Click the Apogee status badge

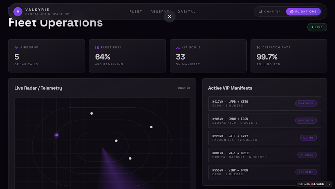click(307, 155)
